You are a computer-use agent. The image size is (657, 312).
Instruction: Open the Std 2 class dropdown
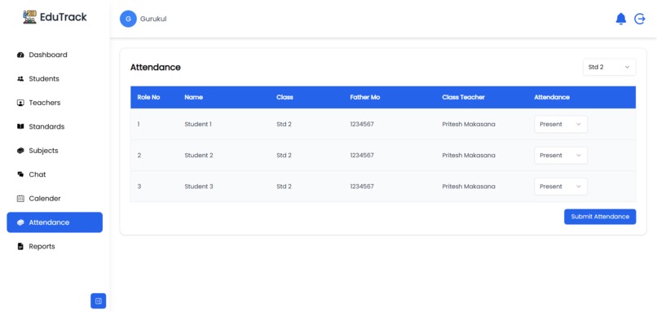click(609, 67)
